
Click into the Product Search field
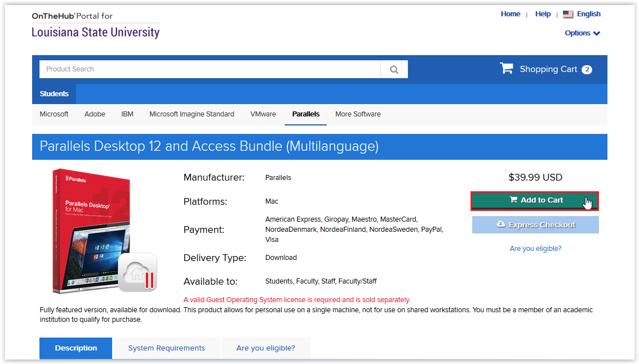pyautogui.click(x=210, y=70)
